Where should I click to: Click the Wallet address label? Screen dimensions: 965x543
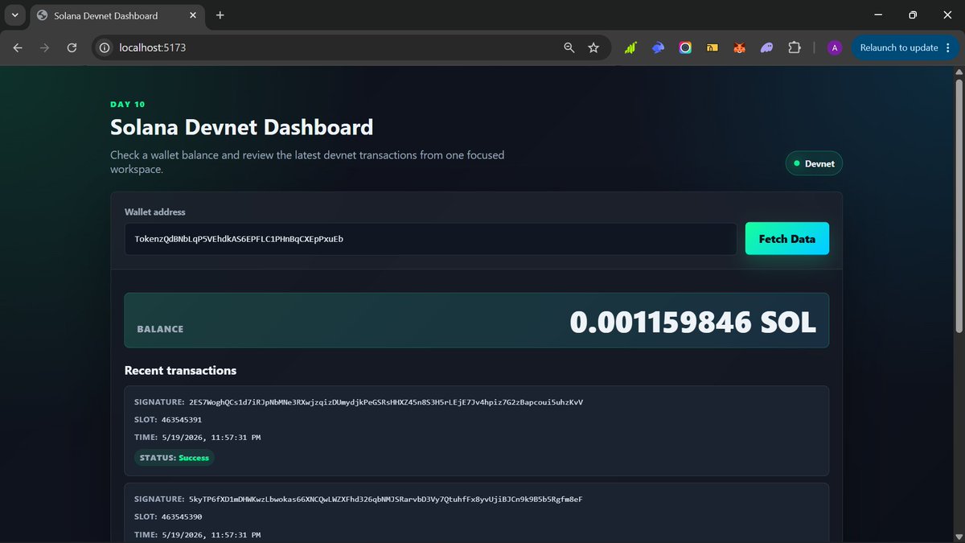pyautogui.click(x=155, y=212)
